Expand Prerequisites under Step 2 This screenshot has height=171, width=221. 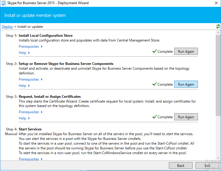pos(31,79)
